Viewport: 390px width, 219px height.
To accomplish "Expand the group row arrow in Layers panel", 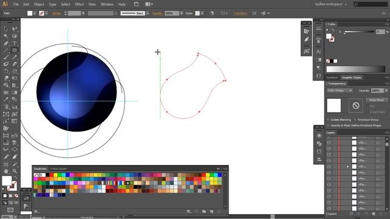I will [348, 167].
